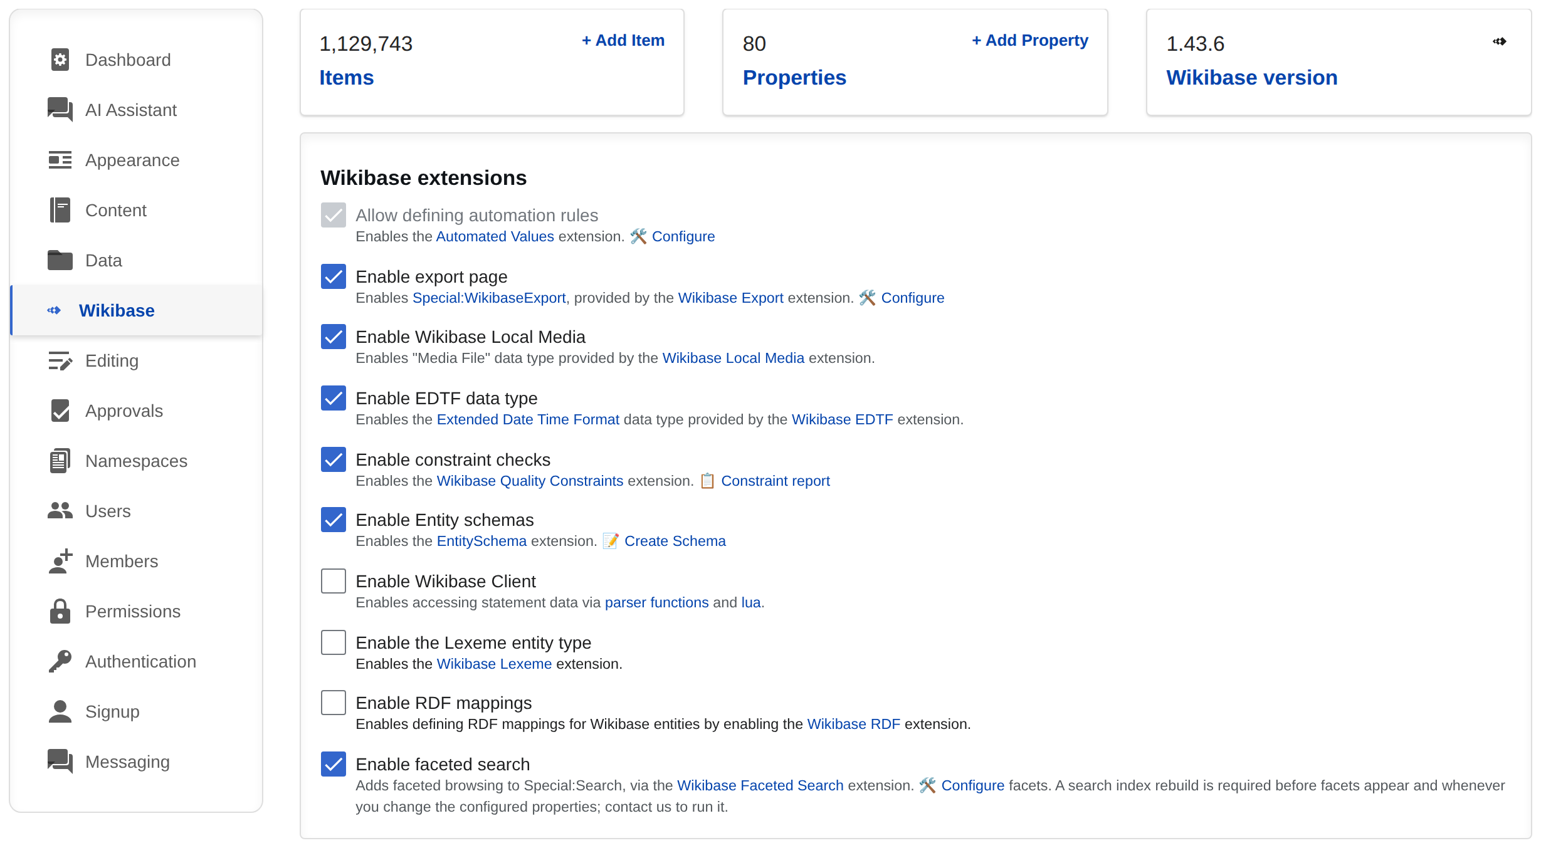Click the + Add Property link
Viewport: 1541px width, 848px height.
1030,40
